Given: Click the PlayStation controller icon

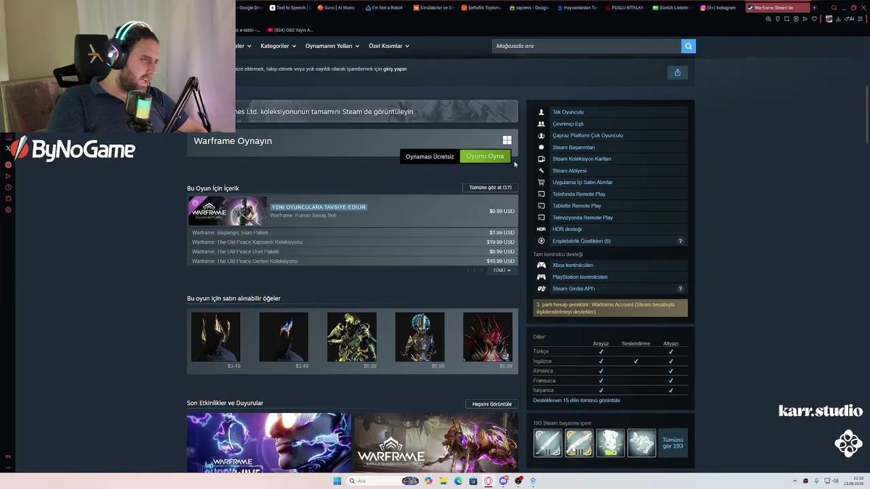Looking at the screenshot, I should click(541, 277).
